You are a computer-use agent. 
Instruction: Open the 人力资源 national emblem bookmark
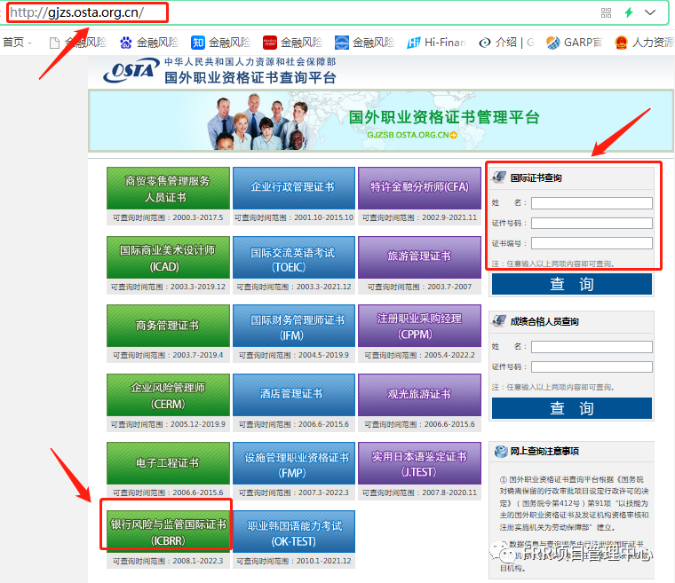(643, 42)
